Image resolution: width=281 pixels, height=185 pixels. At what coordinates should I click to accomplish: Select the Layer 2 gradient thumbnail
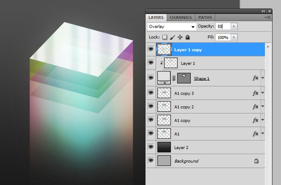tap(164, 147)
